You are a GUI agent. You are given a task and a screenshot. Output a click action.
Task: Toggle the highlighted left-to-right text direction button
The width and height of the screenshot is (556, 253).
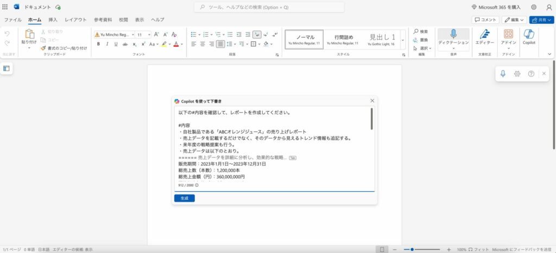257,34
